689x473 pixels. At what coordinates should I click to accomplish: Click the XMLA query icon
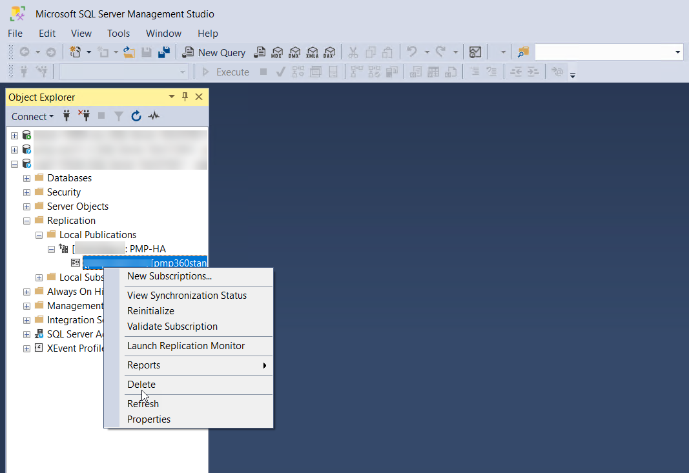[x=312, y=52]
